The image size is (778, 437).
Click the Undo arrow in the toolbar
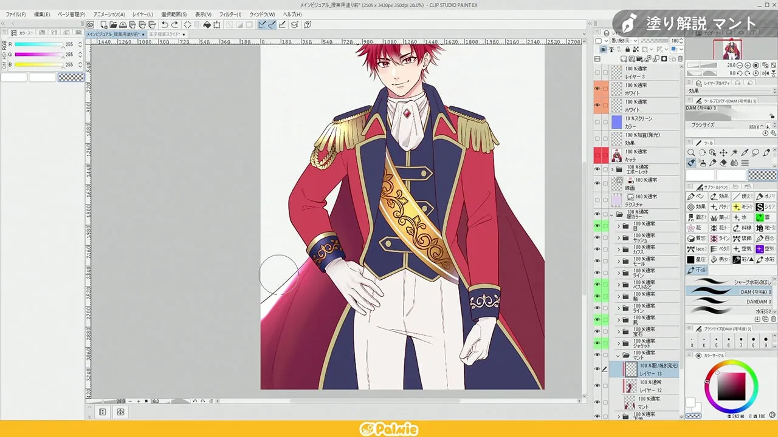pos(165,25)
